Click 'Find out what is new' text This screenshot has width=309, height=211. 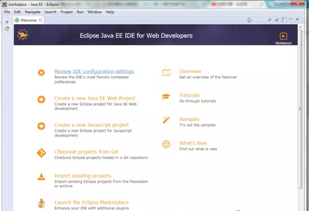point(198,149)
